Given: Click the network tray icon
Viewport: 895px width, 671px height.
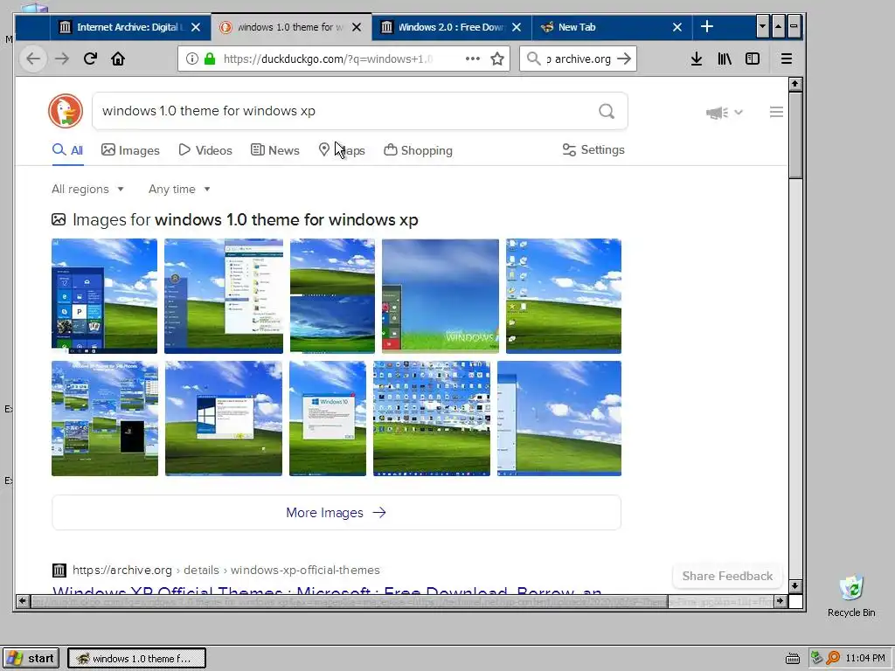Looking at the screenshot, I should 817,658.
